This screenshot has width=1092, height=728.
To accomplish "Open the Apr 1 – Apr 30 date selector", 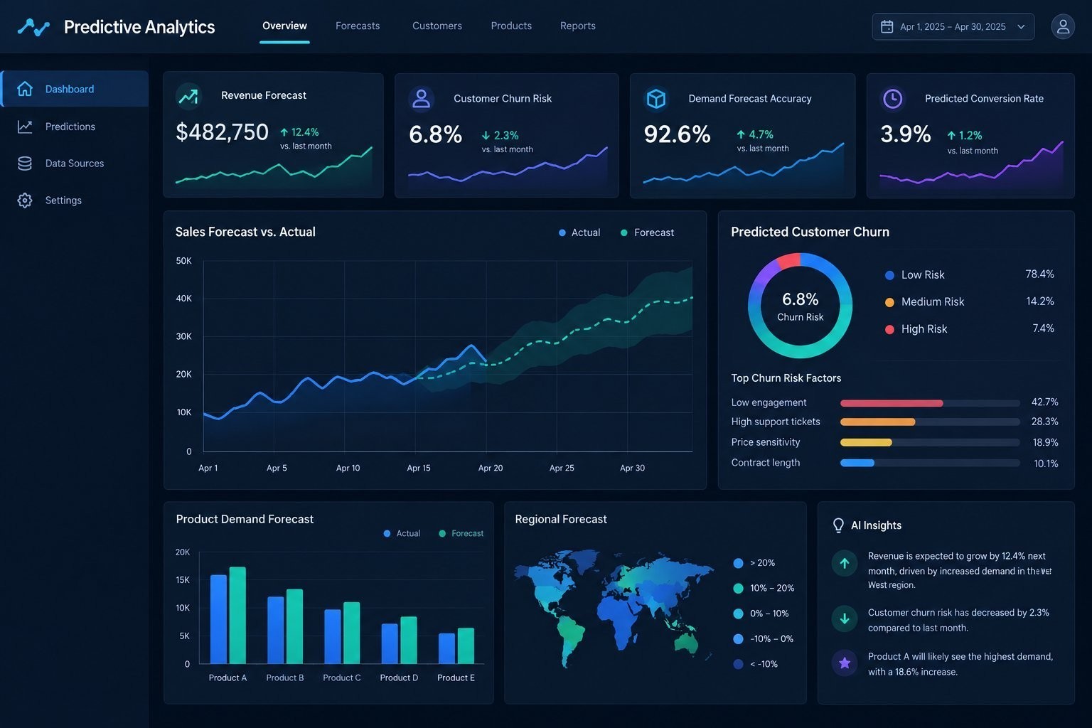I will (x=953, y=26).
